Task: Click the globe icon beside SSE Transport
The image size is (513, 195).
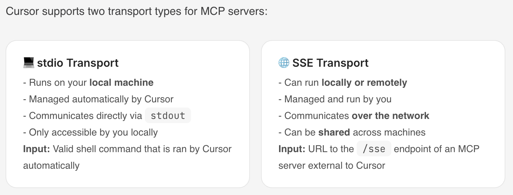Action: click(284, 63)
